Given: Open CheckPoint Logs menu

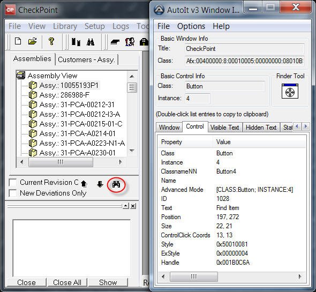Looking at the screenshot, I should (x=121, y=26).
